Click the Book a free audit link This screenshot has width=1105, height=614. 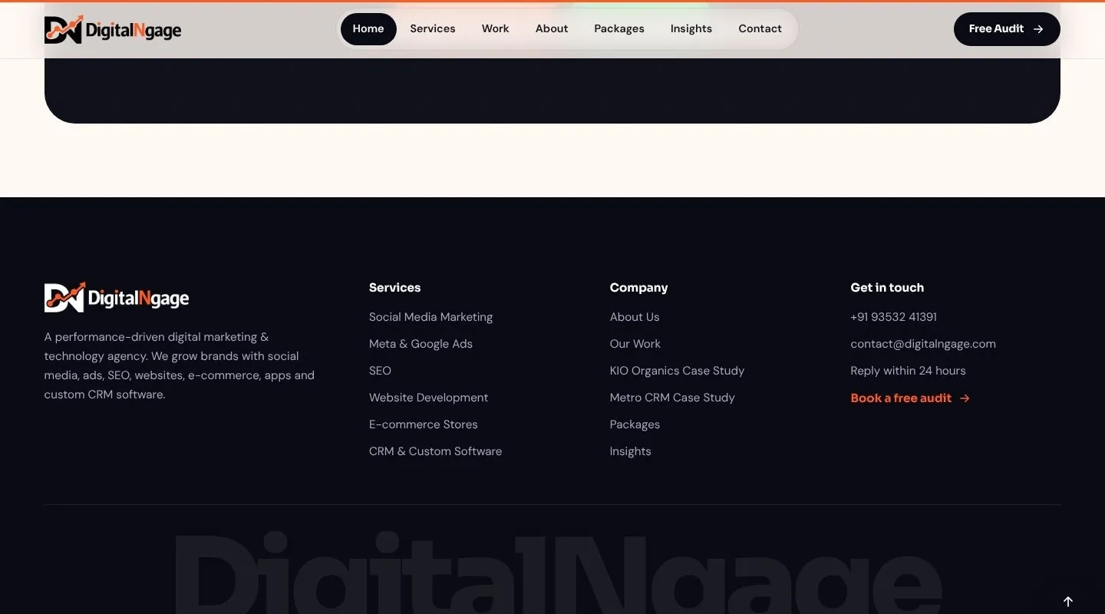tap(910, 398)
